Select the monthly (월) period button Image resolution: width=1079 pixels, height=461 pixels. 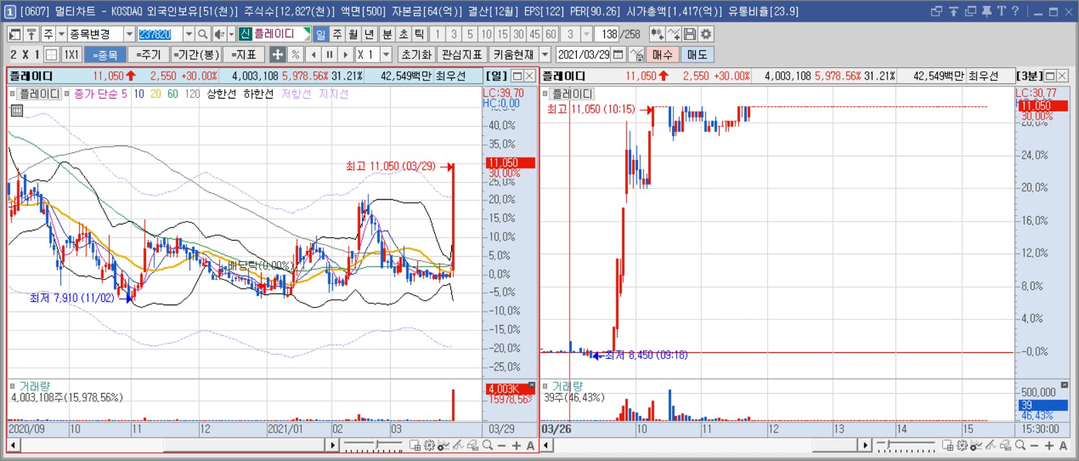[353, 34]
